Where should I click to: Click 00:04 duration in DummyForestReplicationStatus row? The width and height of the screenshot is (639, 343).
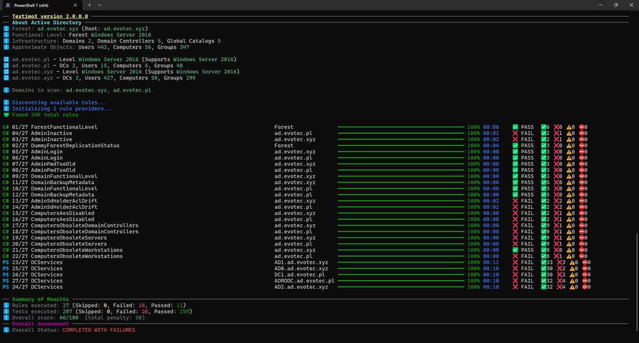pyautogui.click(x=491, y=146)
